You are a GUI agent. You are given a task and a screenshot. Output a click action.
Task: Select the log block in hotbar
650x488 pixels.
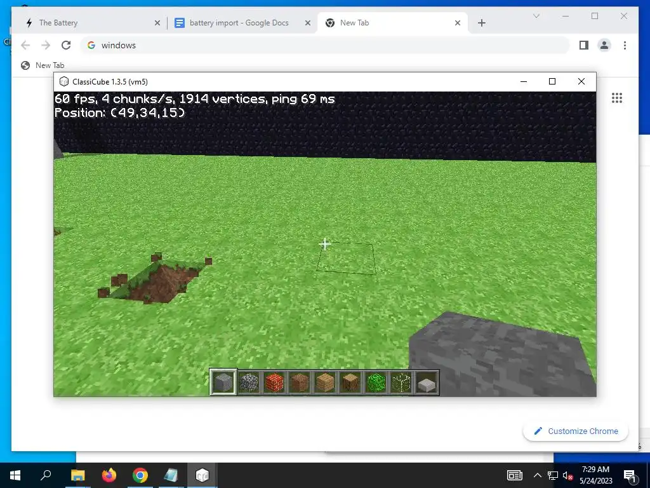pyautogui.click(x=350, y=382)
